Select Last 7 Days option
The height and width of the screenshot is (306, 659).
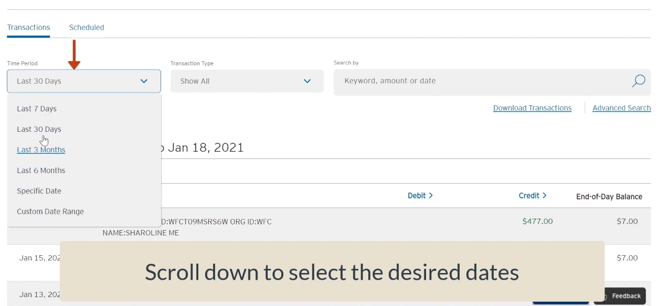[37, 109]
